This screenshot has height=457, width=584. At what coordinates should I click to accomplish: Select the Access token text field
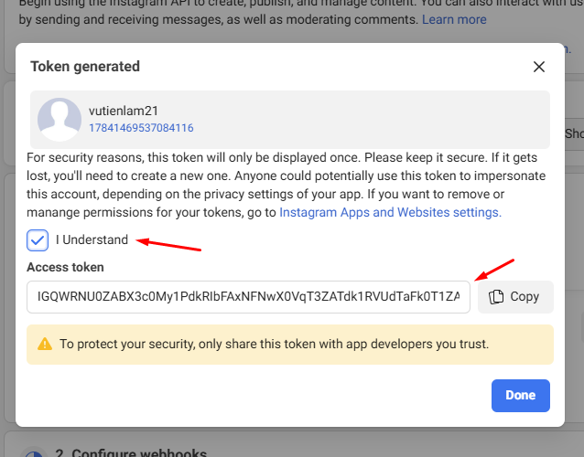[x=248, y=297]
